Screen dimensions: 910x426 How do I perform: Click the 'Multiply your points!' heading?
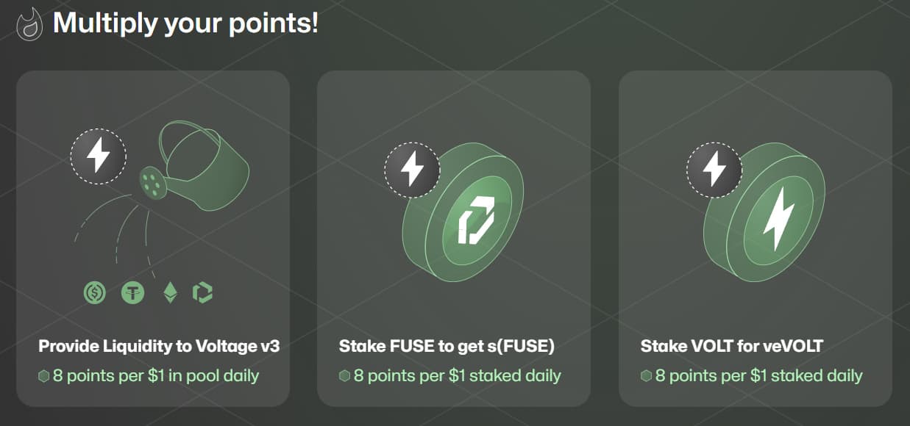click(186, 24)
